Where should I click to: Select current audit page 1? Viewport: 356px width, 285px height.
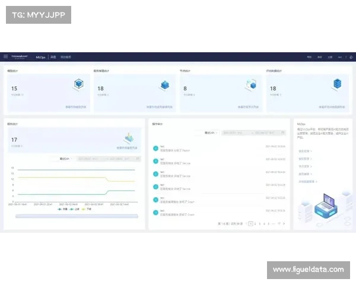coord(250,224)
